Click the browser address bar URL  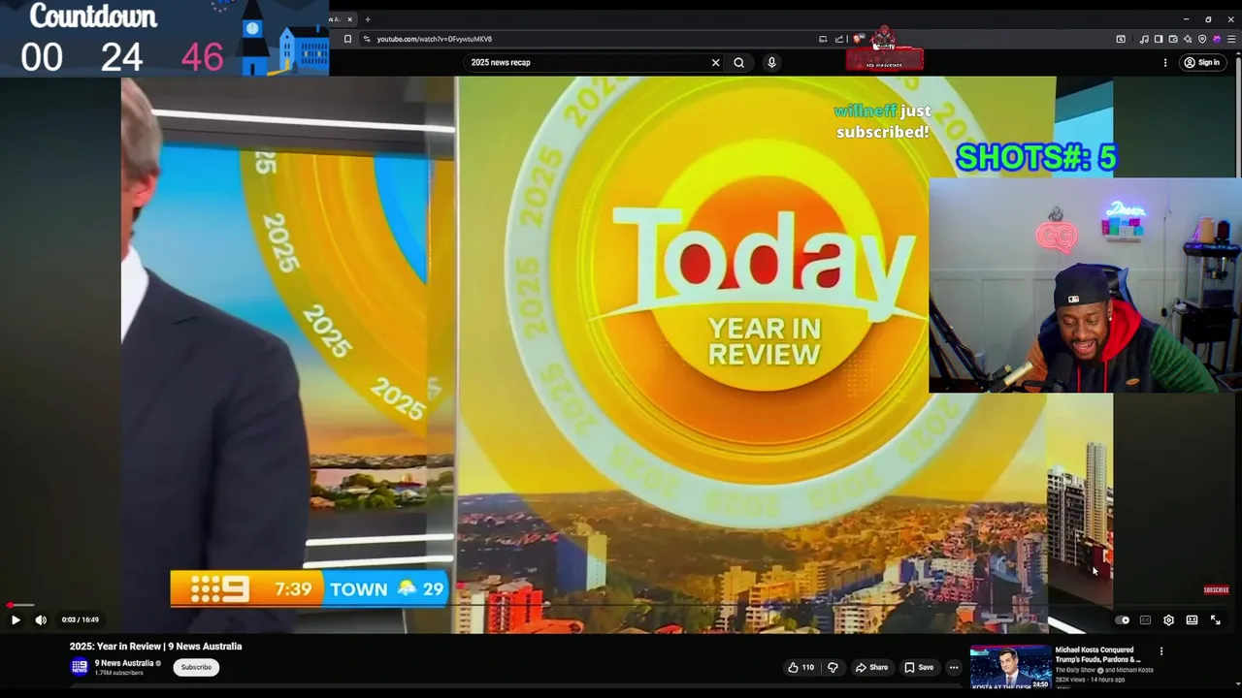[x=435, y=39]
